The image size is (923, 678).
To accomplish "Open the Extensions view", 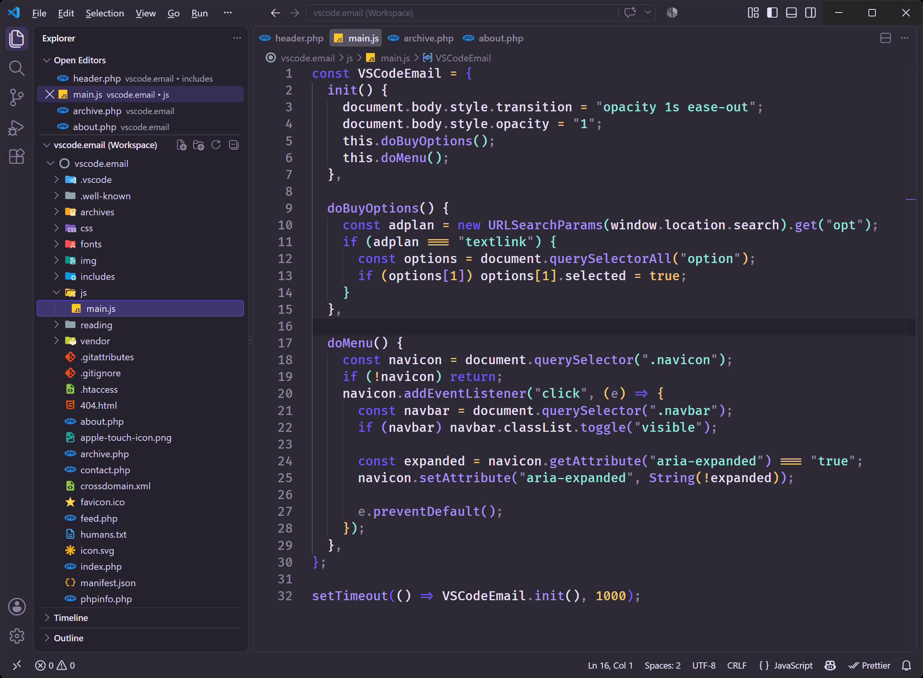I will tap(16, 156).
